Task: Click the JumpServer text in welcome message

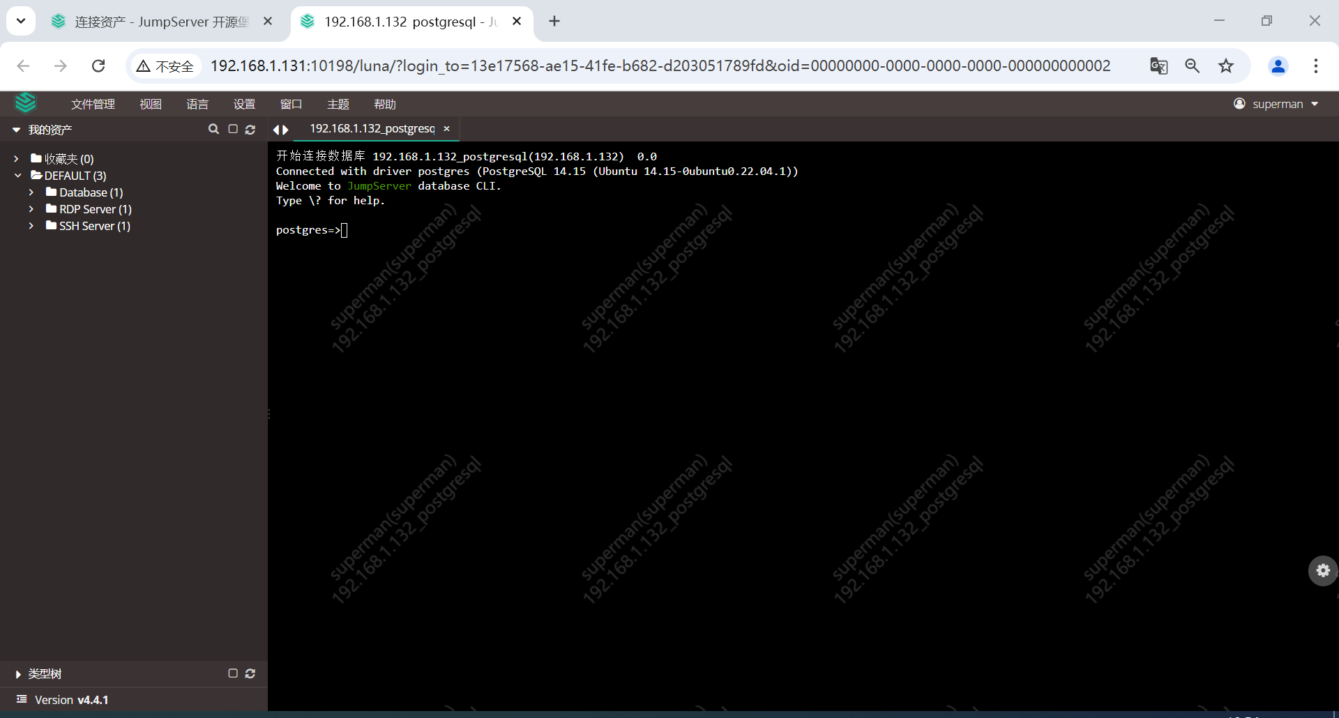Action: click(x=379, y=186)
